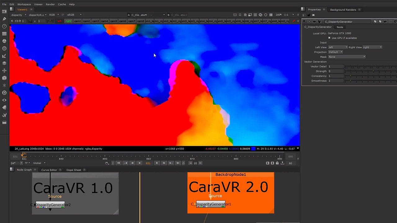Open the Color nodes wheel icon
Viewport: 397px width, 223px height.
(x=4, y=41)
